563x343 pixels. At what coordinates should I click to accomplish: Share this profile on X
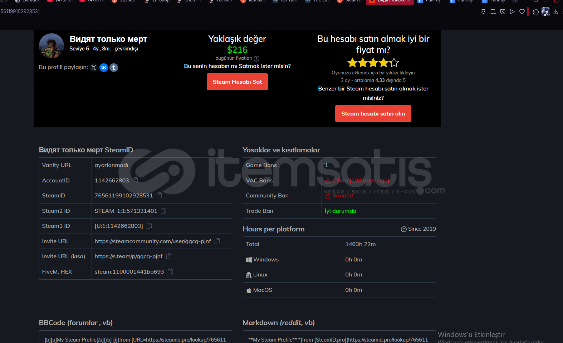pos(94,68)
